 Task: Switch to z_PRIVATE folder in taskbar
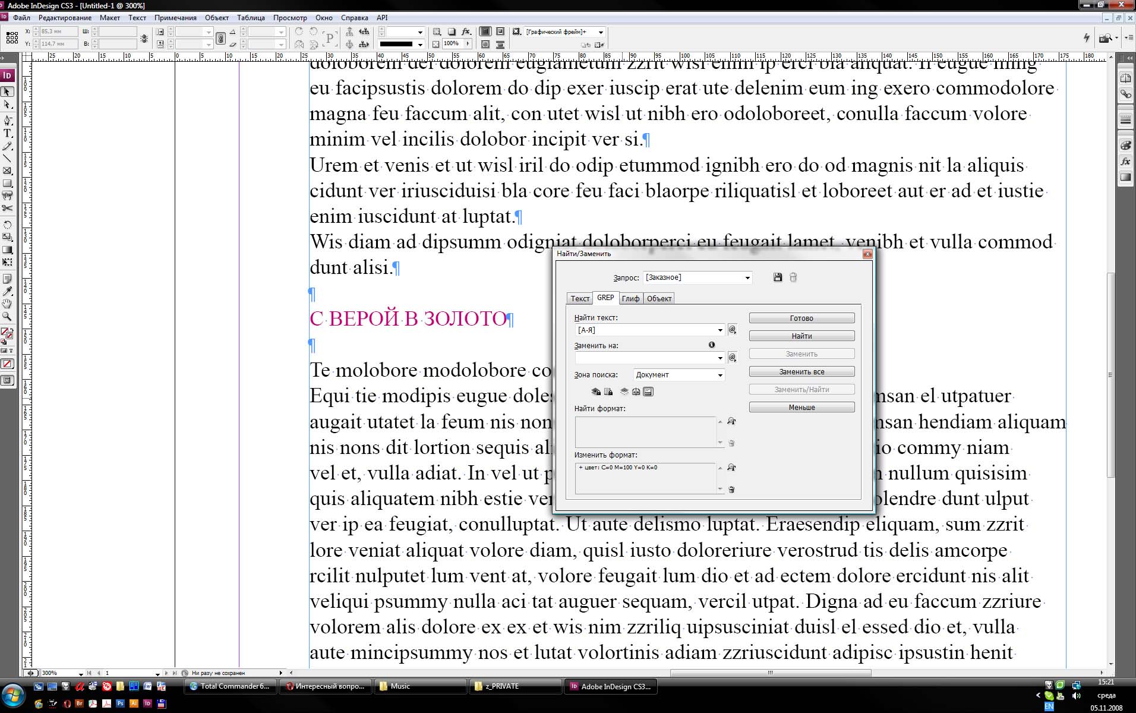515,686
